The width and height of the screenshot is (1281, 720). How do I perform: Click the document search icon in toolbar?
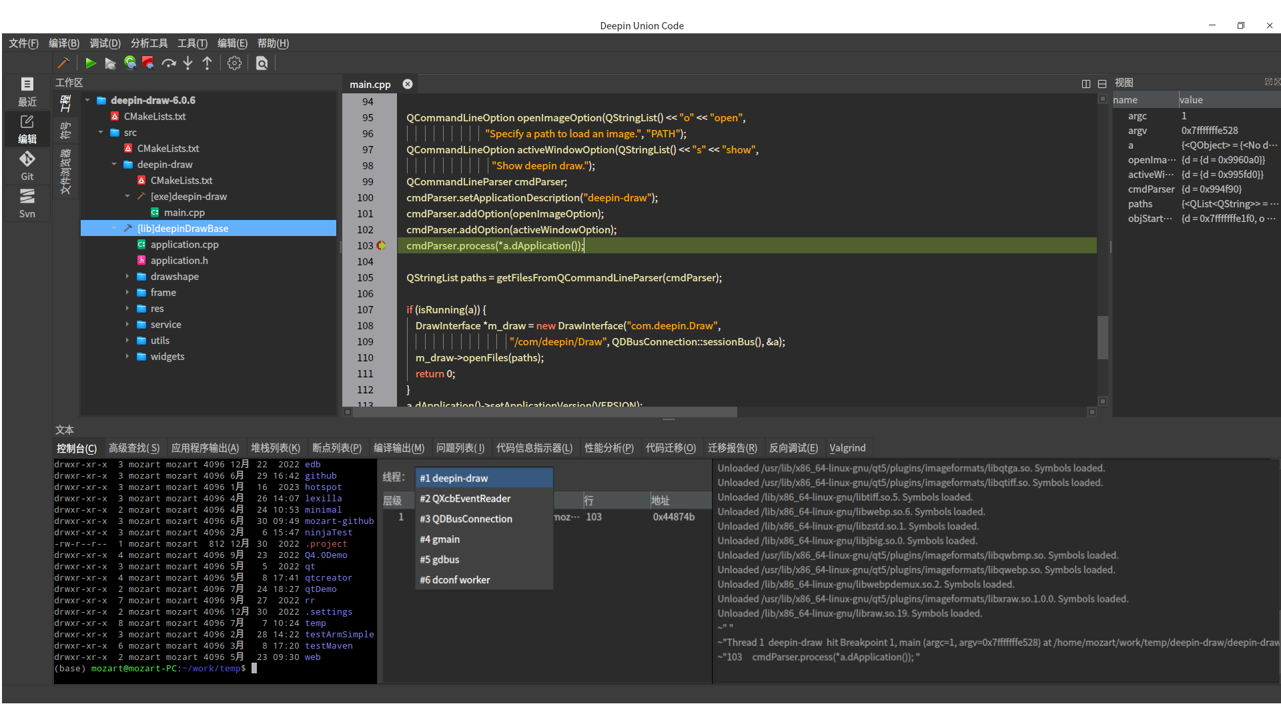click(x=262, y=63)
